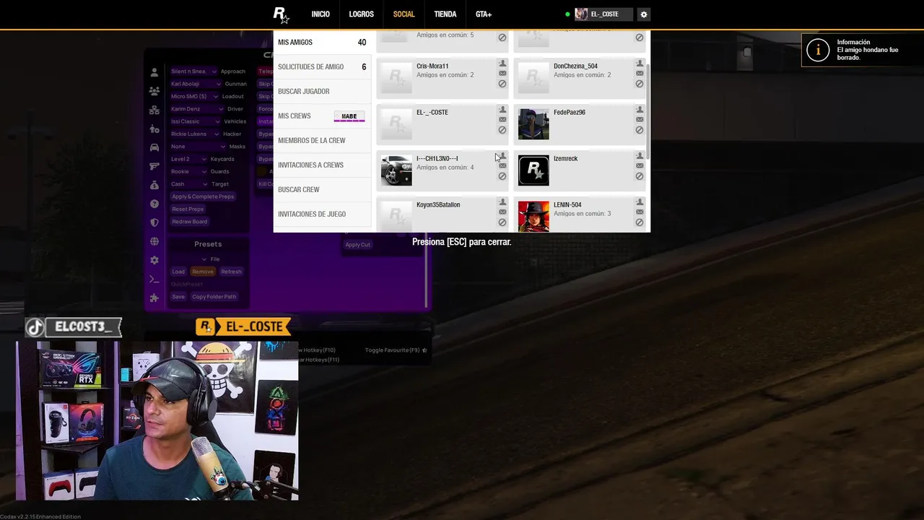Click the Refresh presets button
924x520 pixels.
(231, 272)
